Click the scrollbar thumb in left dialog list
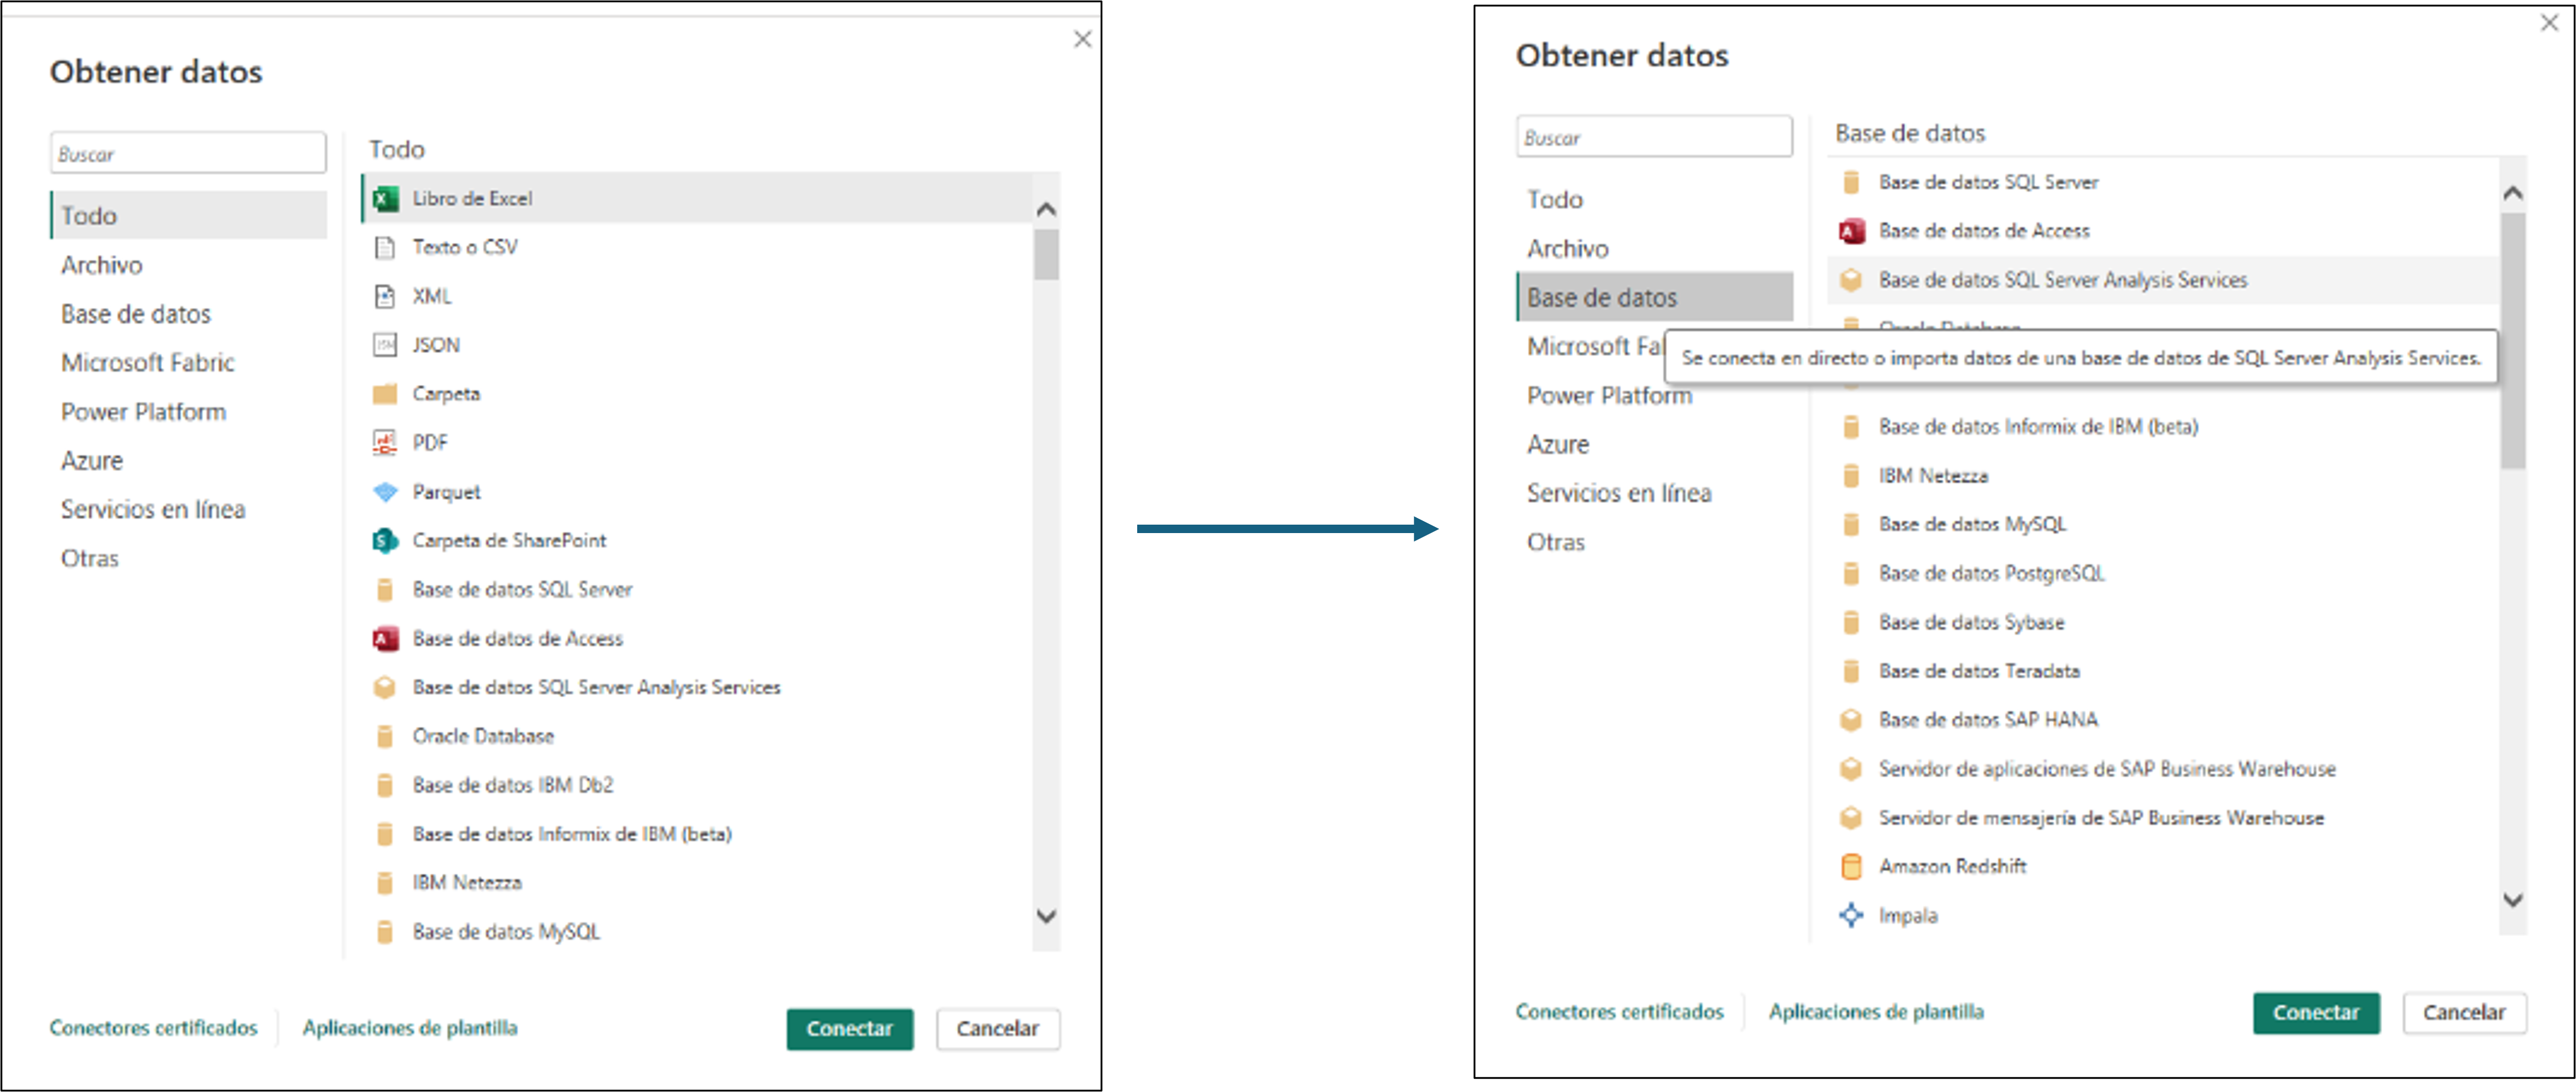 [x=1047, y=256]
